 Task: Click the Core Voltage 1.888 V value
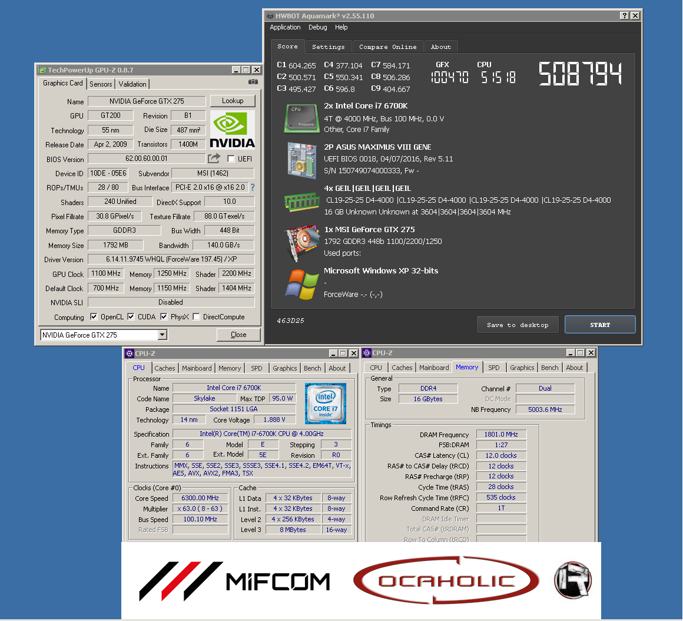click(x=274, y=419)
